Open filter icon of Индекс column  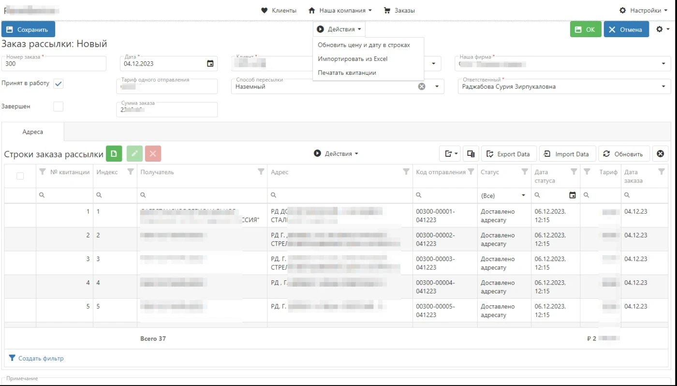coord(130,172)
